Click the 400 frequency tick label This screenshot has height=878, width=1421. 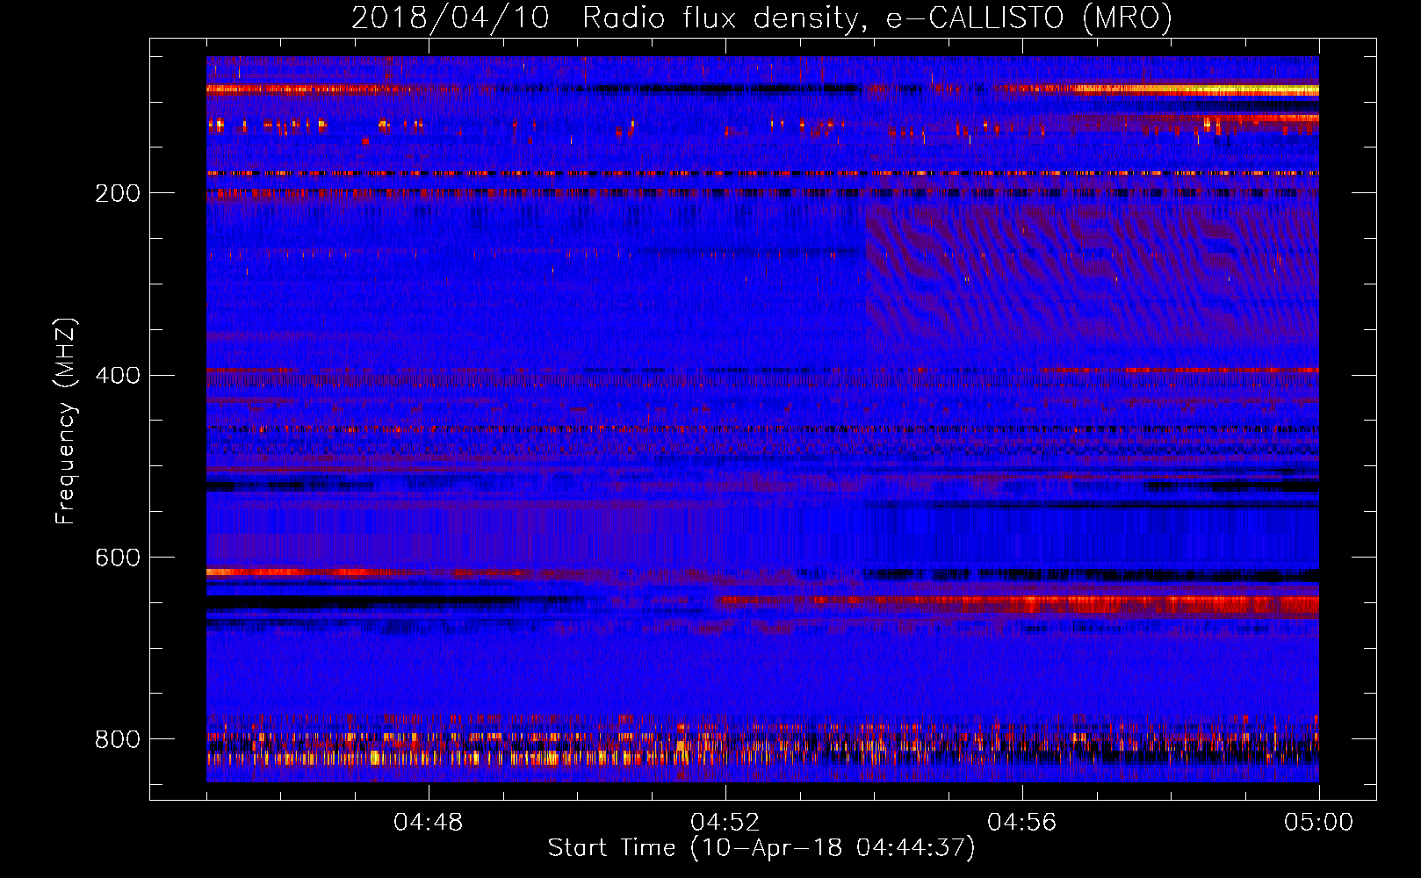pos(117,376)
